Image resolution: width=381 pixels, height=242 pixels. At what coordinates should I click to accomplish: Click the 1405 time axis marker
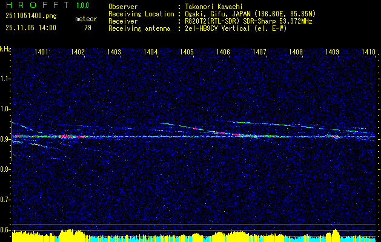coord(187,51)
